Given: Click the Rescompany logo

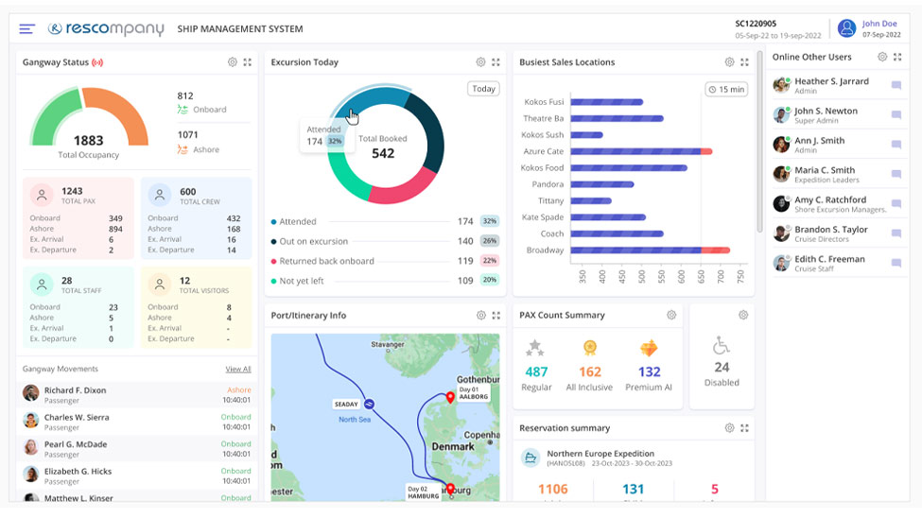Looking at the screenshot, I should click(x=106, y=29).
